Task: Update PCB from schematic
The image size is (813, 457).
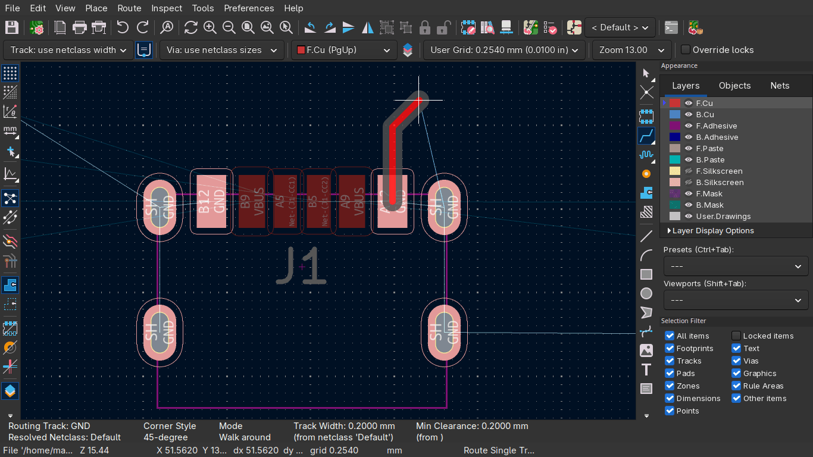Action: (x=531, y=27)
